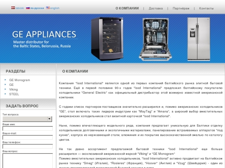Expand the Тип вопроса dropdown
The height and width of the screenshot is (168, 225).
coord(27,119)
